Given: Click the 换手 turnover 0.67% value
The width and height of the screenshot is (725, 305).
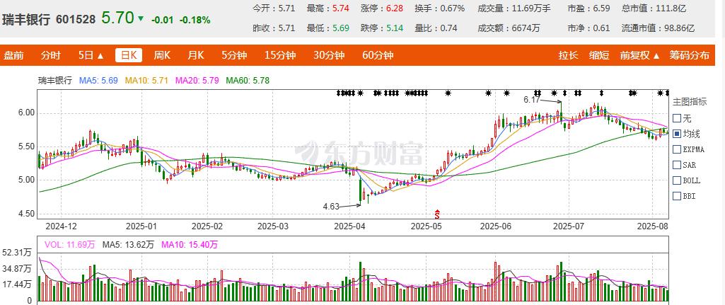Looking at the screenshot, I should pos(452,8).
